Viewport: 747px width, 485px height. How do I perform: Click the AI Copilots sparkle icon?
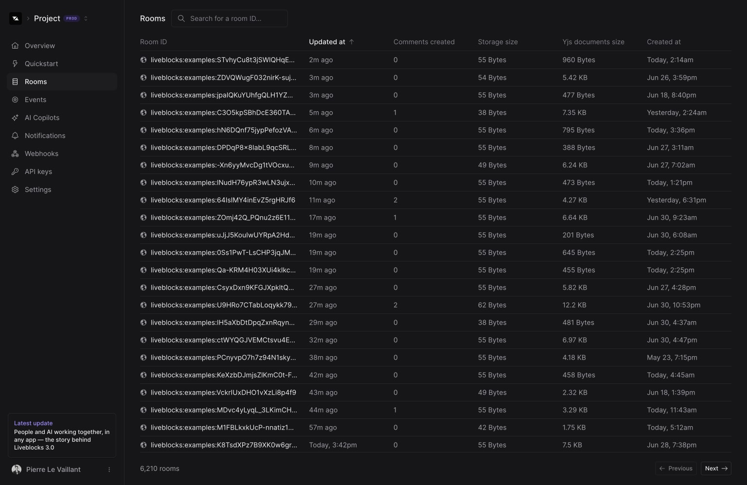(x=15, y=118)
